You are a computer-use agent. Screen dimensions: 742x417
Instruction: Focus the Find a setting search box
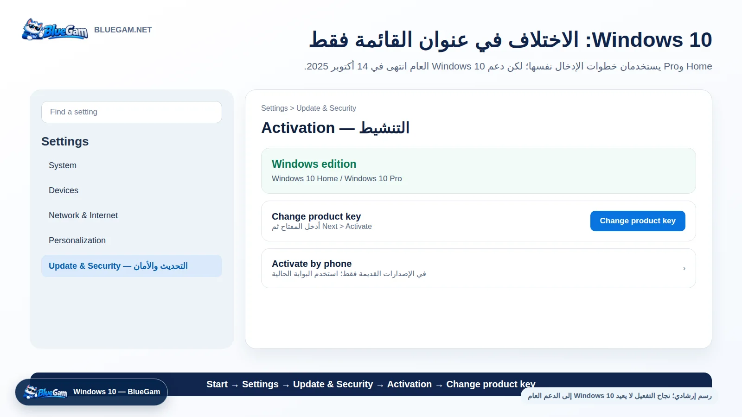pos(132,112)
